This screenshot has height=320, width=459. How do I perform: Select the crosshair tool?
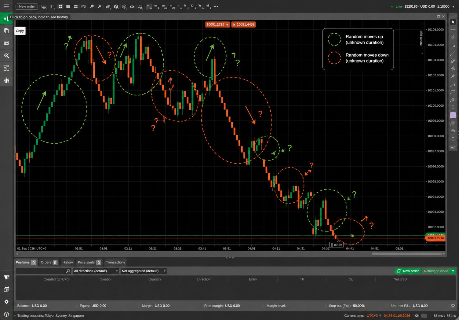click(x=453, y=30)
